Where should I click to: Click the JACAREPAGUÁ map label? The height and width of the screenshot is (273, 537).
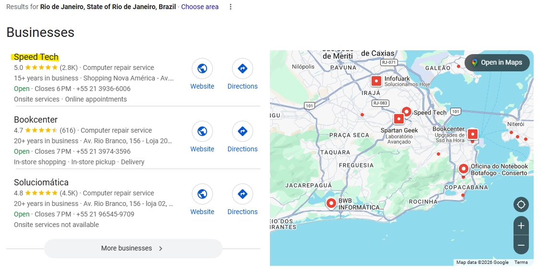click(x=309, y=185)
